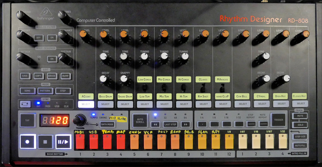The height and width of the screenshot is (167, 322).
Task: Select the Accent track with its lit SELECT button
Action: (86, 104)
